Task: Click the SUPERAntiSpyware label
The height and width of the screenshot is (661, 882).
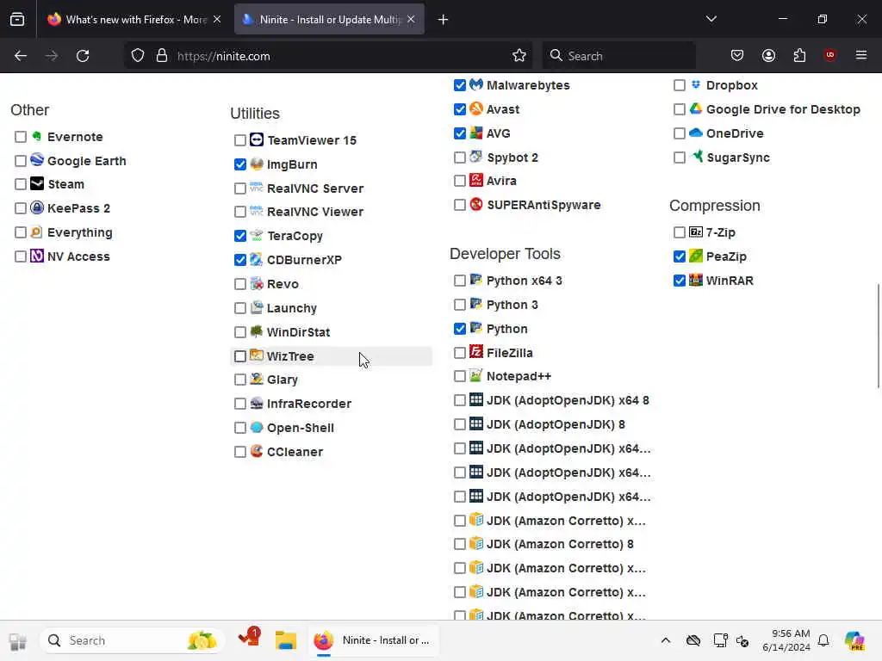Action: [x=543, y=205]
